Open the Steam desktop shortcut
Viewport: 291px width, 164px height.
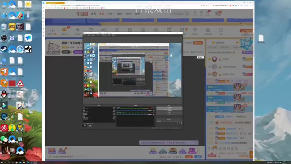pyautogui.click(x=4, y=49)
